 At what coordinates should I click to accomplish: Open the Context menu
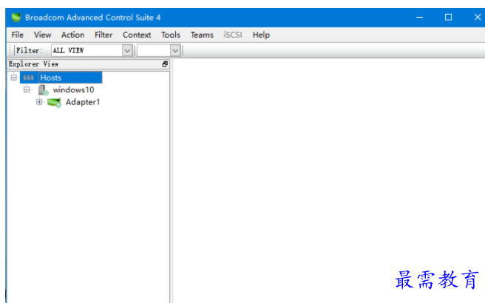pyautogui.click(x=137, y=35)
